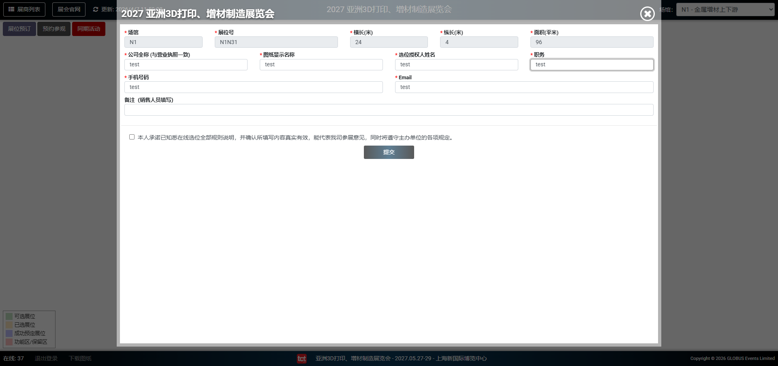Screen dimensions: 778x366
Task: Click the green 可选展位 legend swatch
Action: 9,316
